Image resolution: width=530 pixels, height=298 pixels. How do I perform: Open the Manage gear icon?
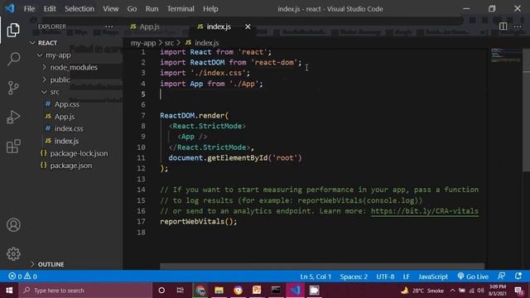click(x=13, y=254)
